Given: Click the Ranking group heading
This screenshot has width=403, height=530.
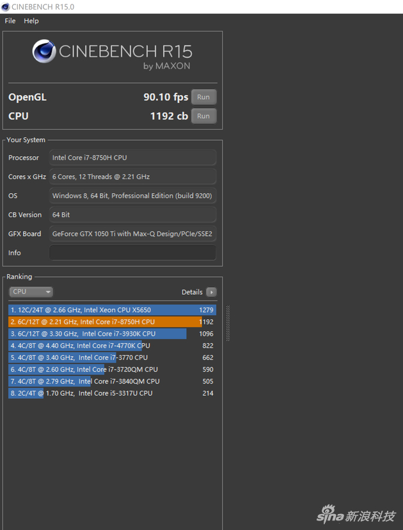Looking at the screenshot, I should click(x=19, y=276).
